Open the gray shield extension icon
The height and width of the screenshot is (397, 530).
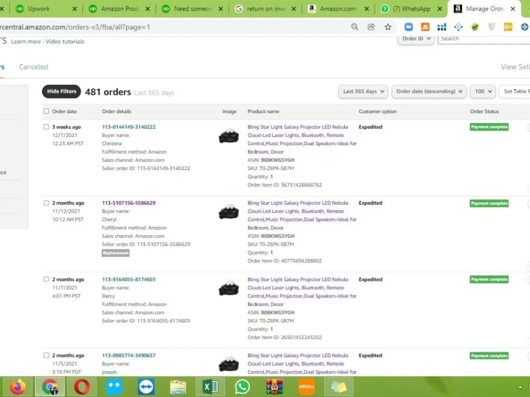(x=491, y=27)
